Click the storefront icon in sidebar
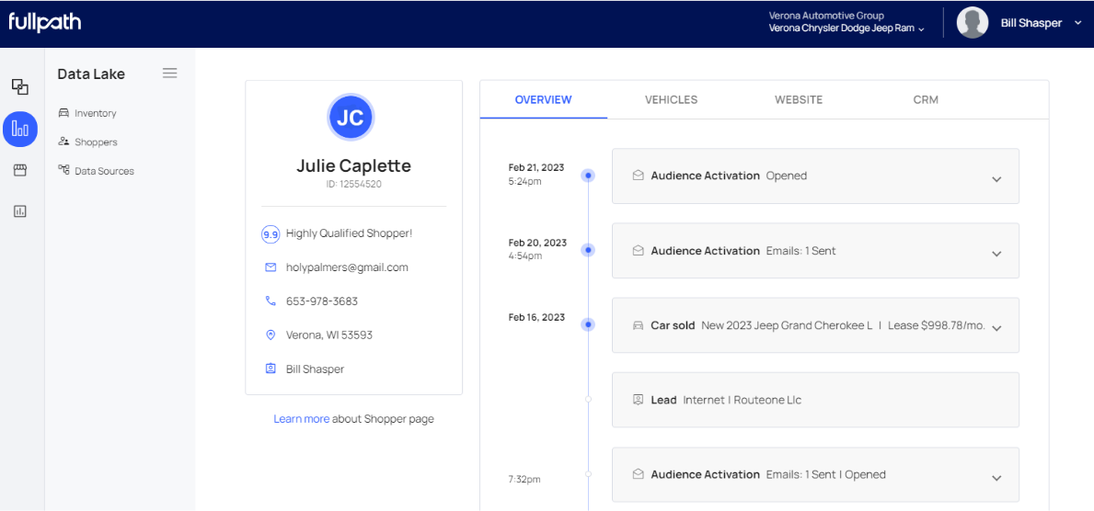 [x=20, y=170]
